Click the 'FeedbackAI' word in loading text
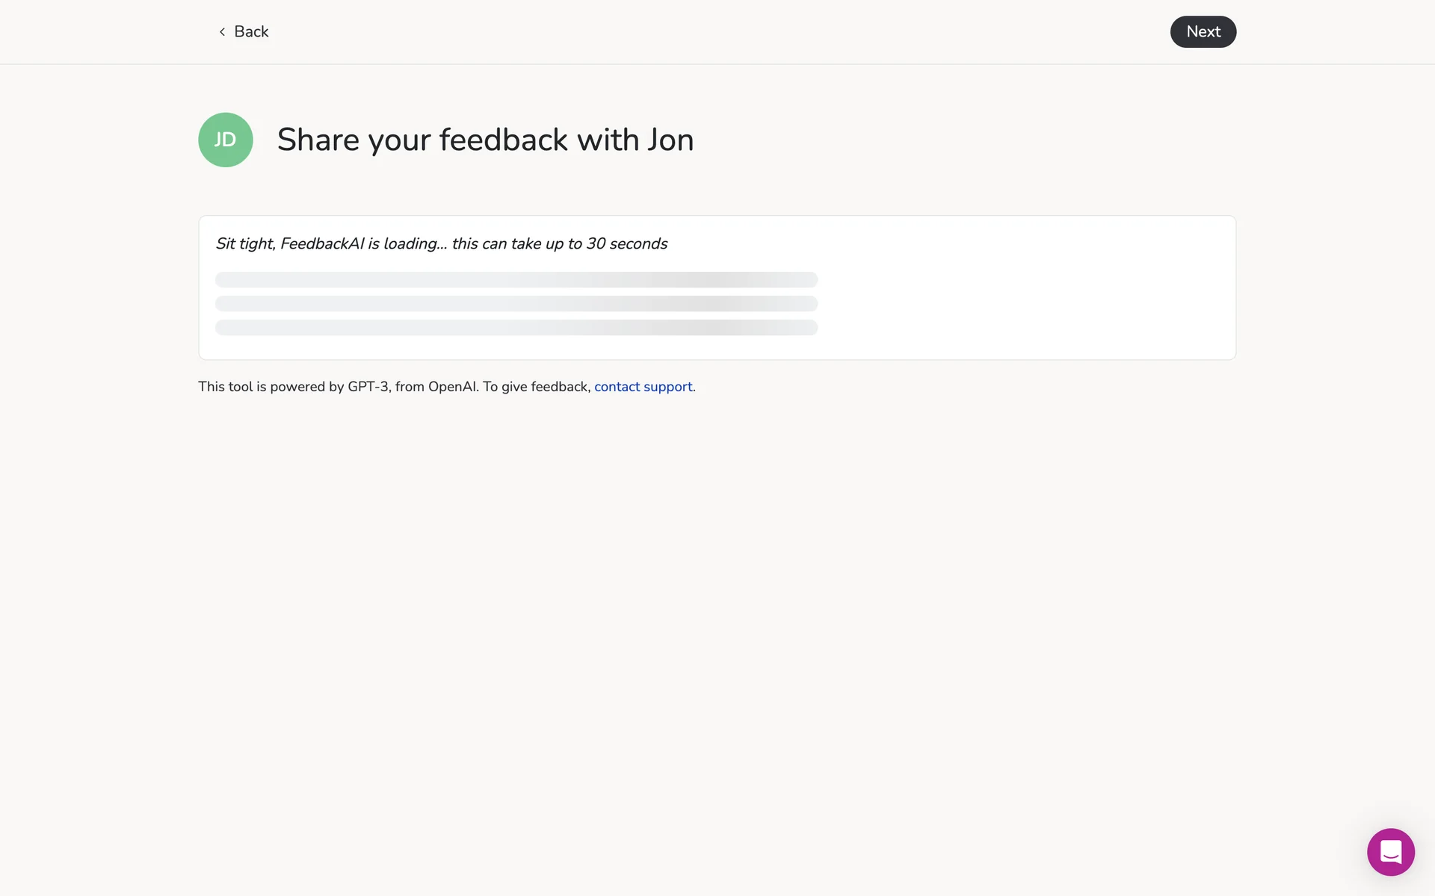Image resolution: width=1435 pixels, height=896 pixels. (322, 243)
